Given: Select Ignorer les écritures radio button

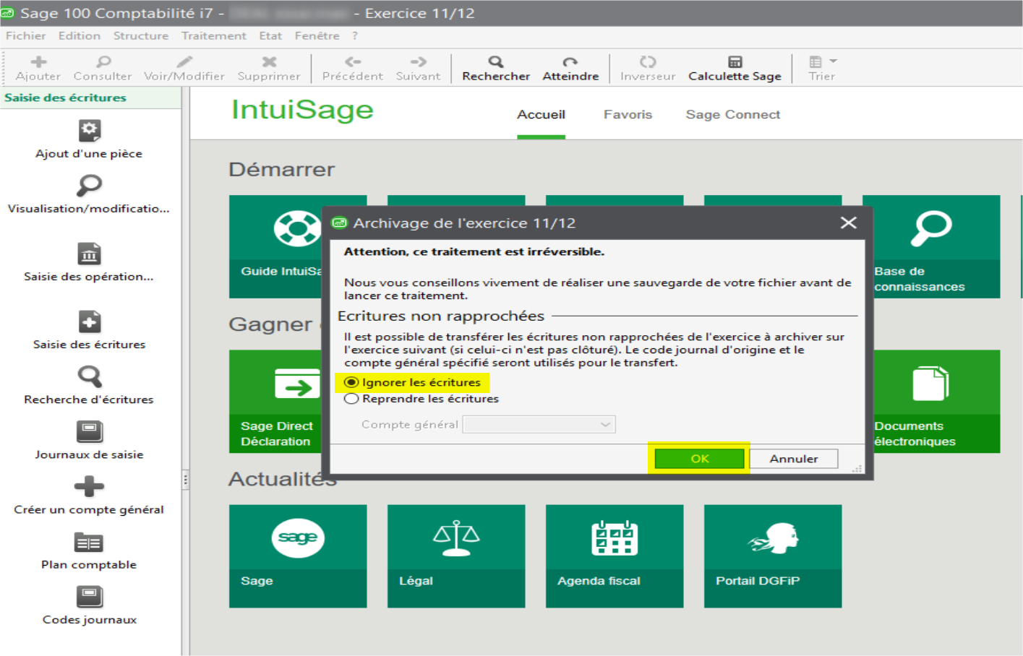Looking at the screenshot, I should (352, 382).
